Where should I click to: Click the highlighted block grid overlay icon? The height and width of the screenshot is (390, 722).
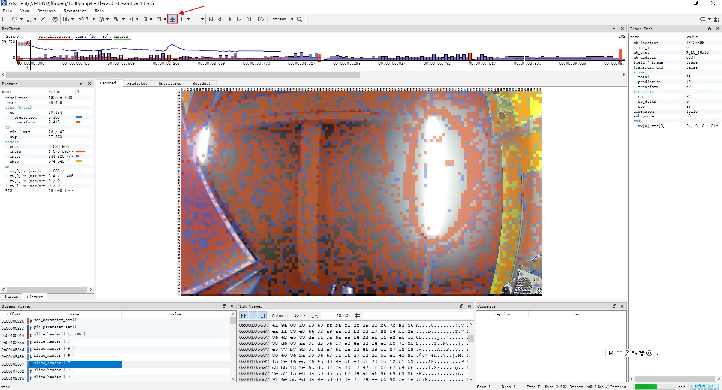[172, 19]
